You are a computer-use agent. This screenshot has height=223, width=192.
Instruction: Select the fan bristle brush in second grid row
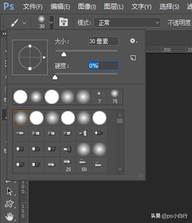tap(83, 133)
